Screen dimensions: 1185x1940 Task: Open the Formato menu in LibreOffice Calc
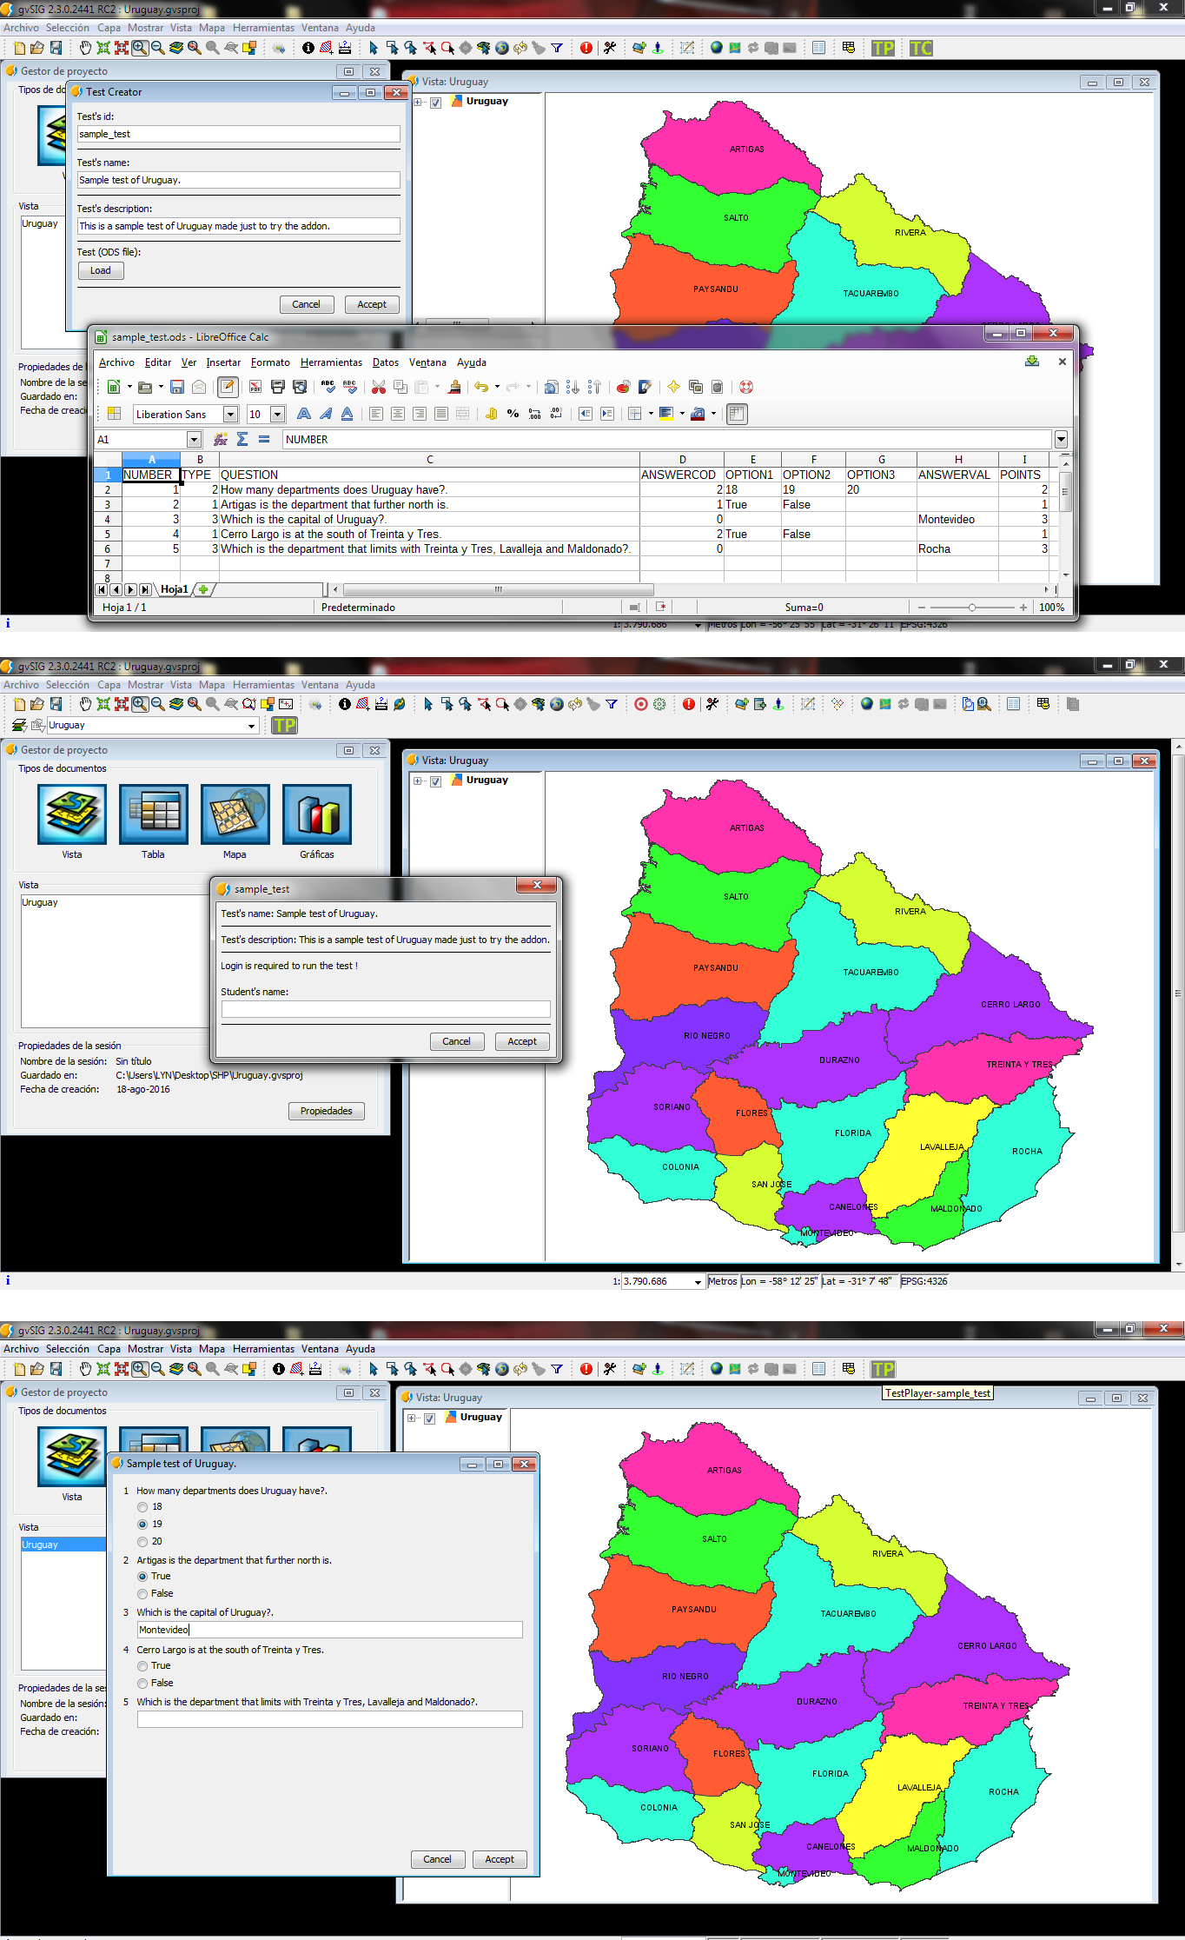click(270, 362)
